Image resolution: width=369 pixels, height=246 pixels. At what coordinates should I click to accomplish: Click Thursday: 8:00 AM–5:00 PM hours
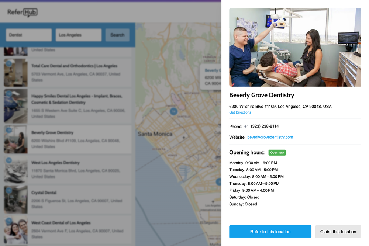point(254,184)
